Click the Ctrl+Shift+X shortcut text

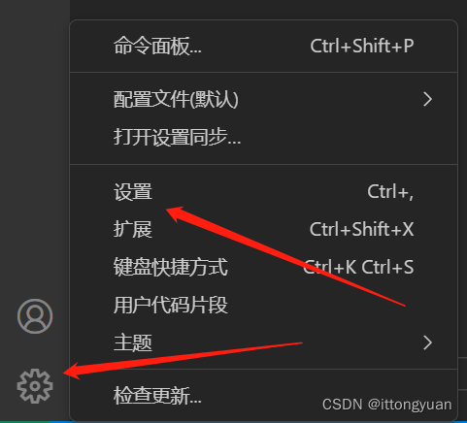(x=361, y=229)
